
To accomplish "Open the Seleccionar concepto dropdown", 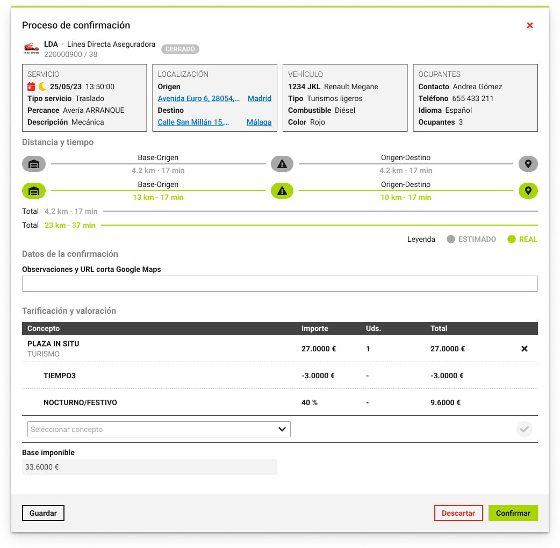I will [x=159, y=429].
